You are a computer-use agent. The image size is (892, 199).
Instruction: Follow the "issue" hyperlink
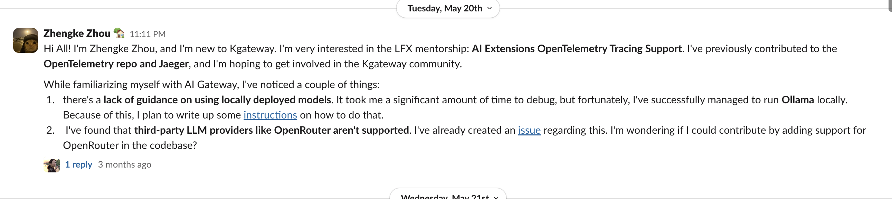(x=529, y=130)
